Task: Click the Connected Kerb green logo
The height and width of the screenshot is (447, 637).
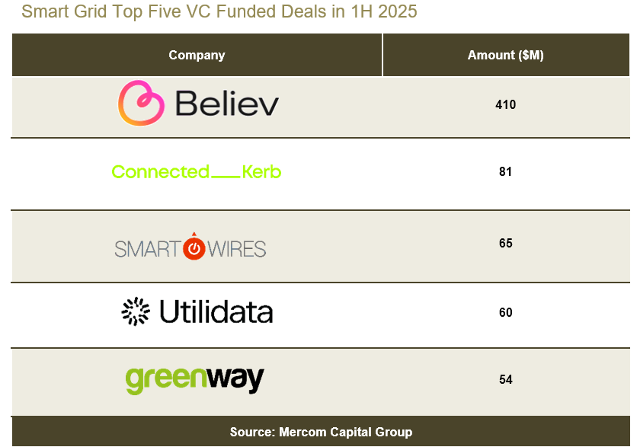Action: 197,172
